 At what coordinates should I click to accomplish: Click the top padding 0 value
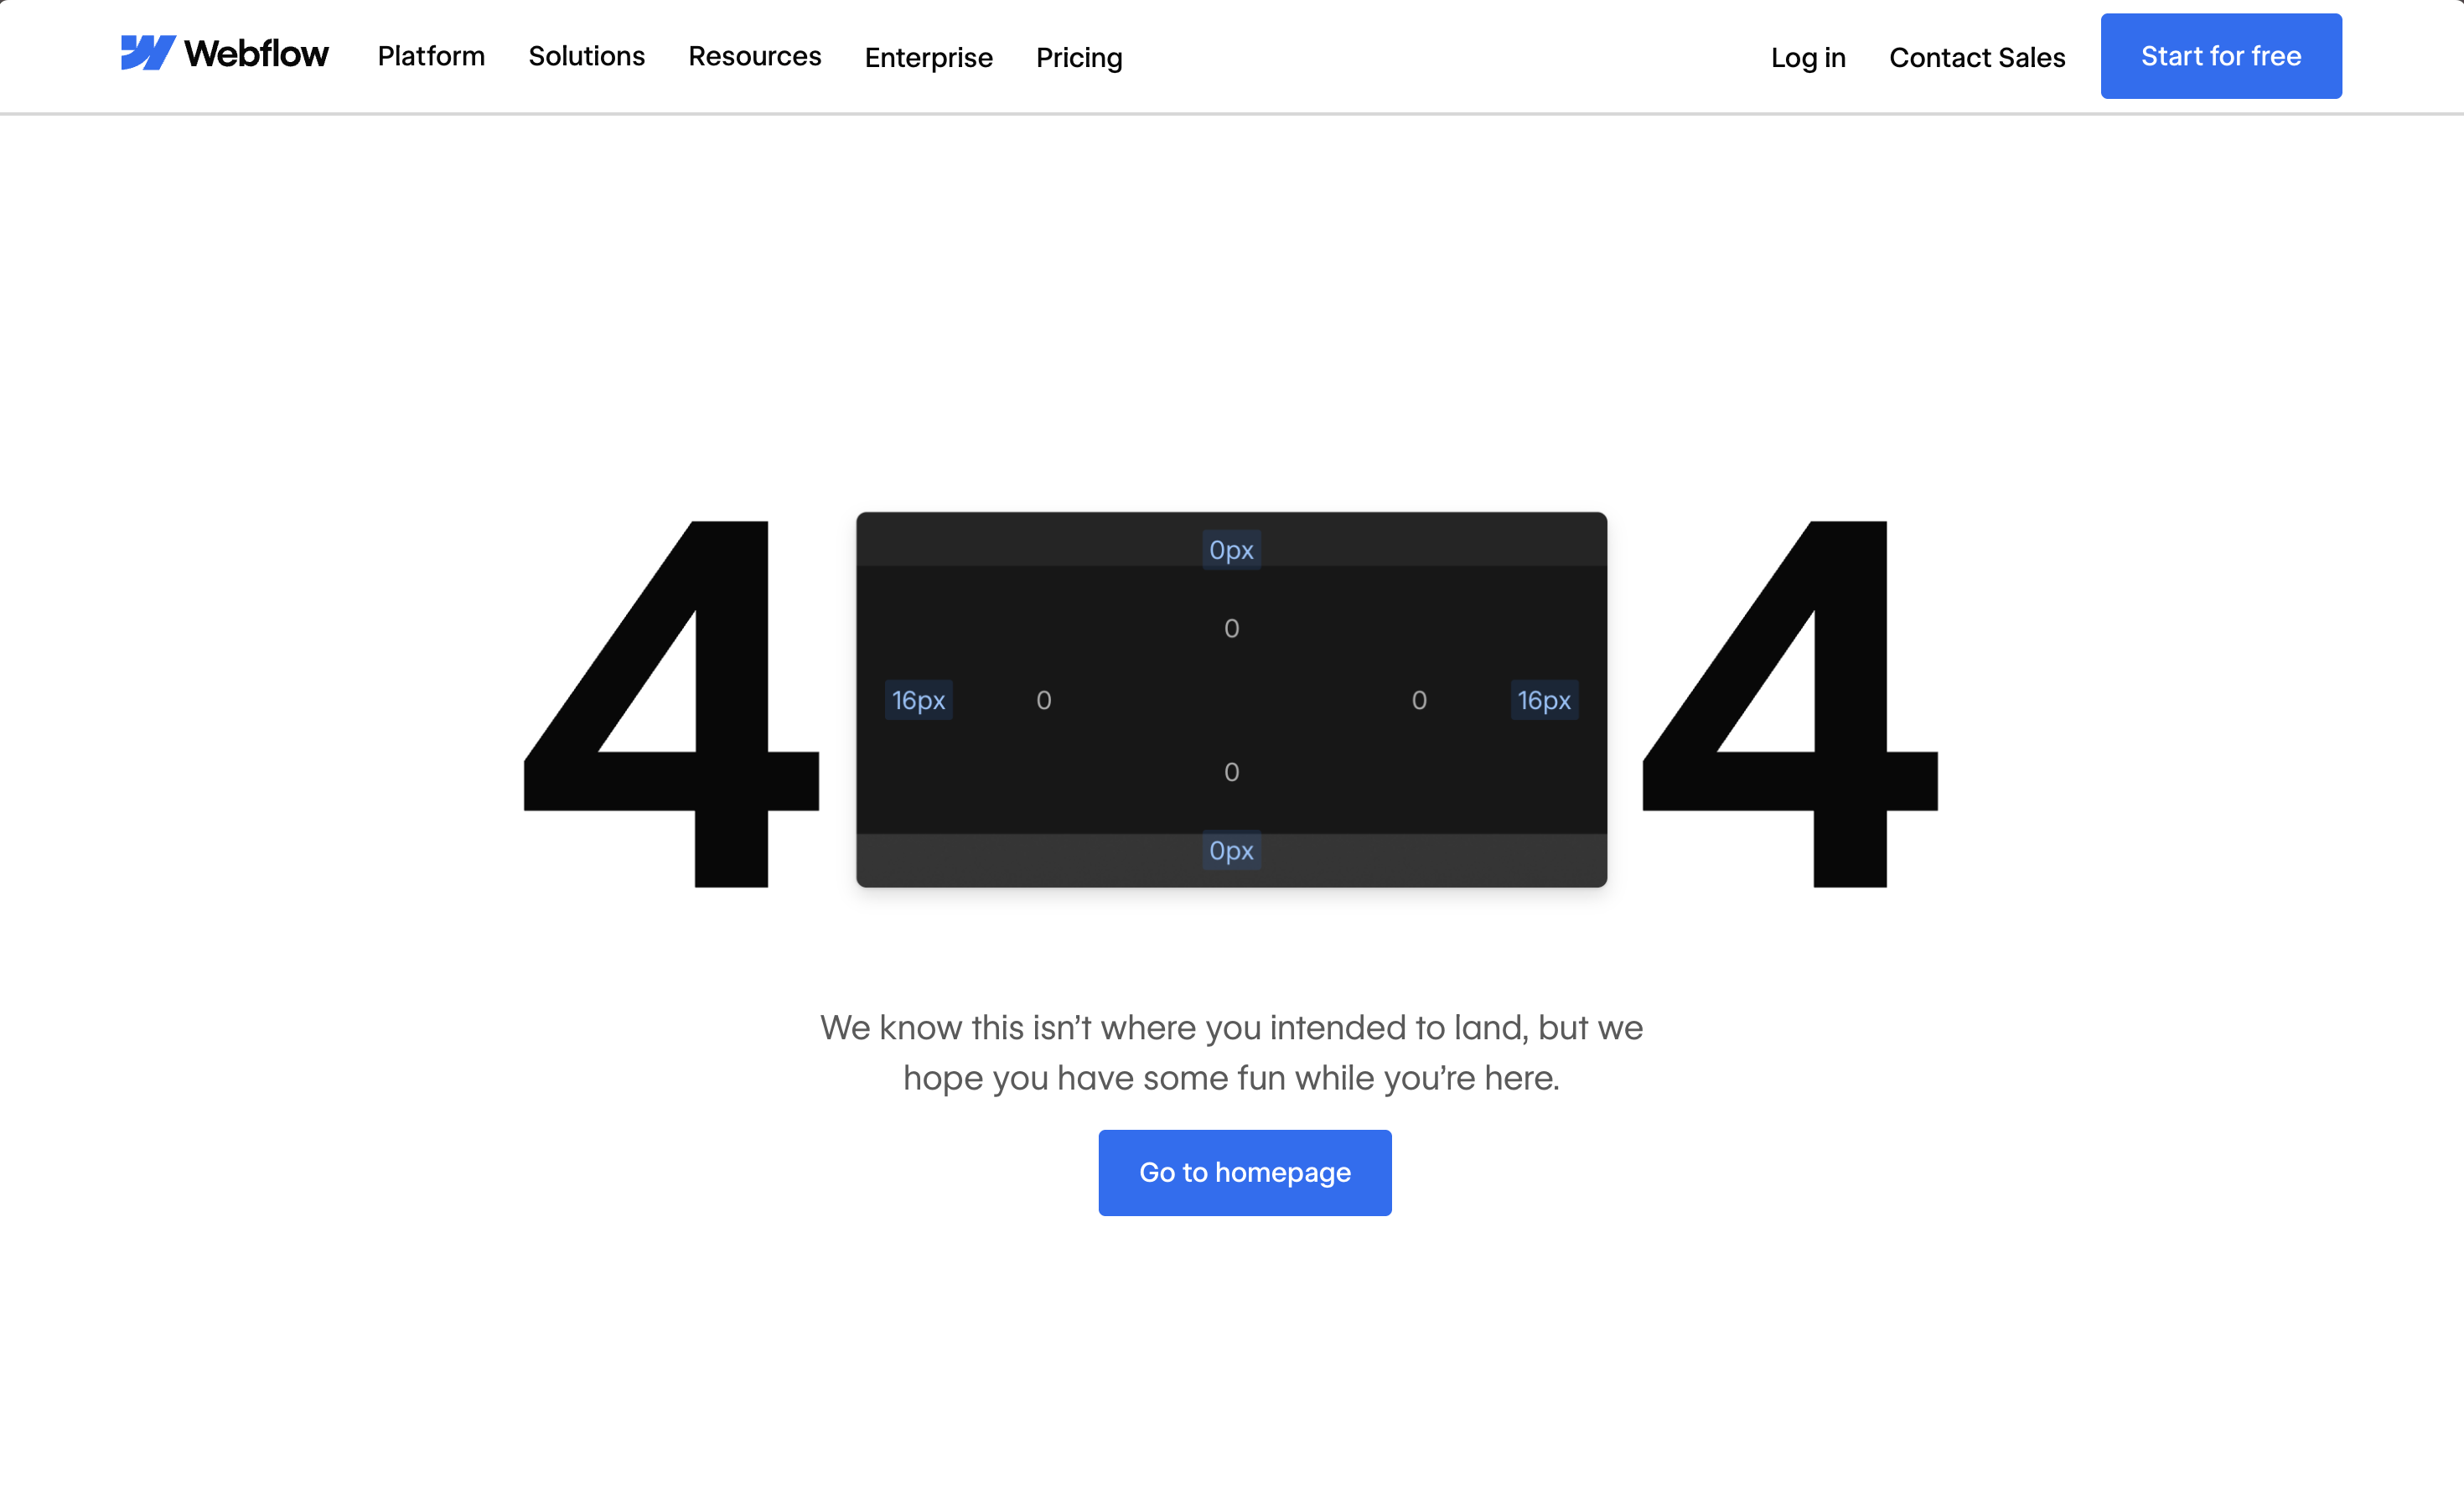tap(1231, 628)
